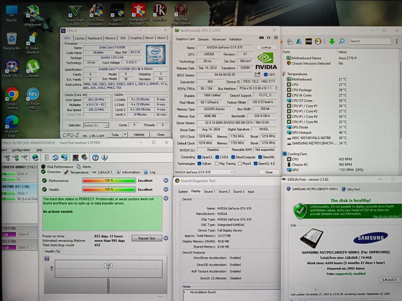The height and width of the screenshot is (301, 402).
Task: Open the three-dot options menu in sensor window
Action: point(396,41)
